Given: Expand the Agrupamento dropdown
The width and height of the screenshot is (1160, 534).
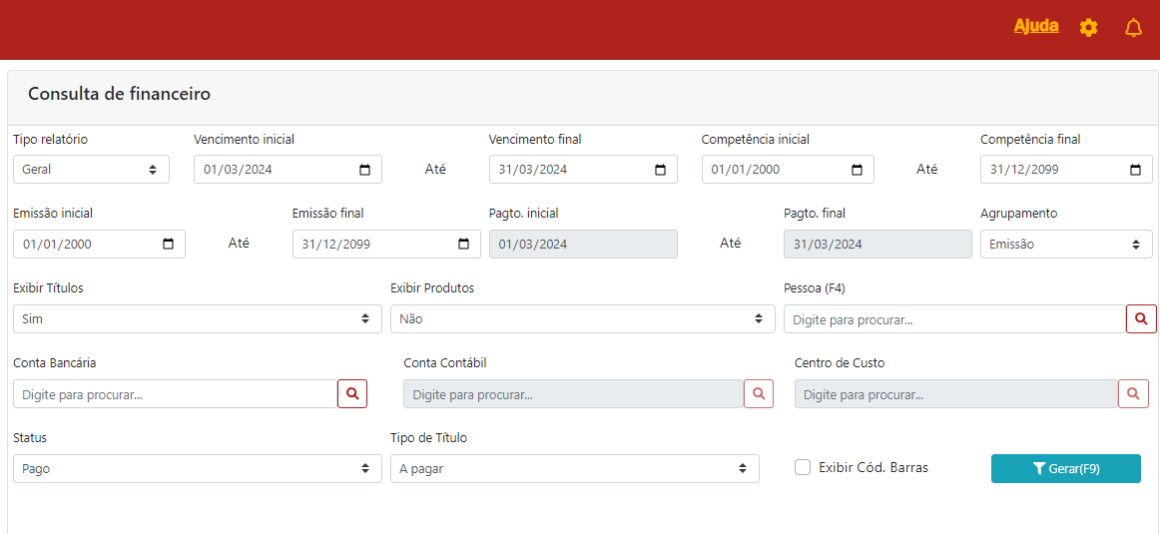Looking at the screenshot, I should point(1066,245).
